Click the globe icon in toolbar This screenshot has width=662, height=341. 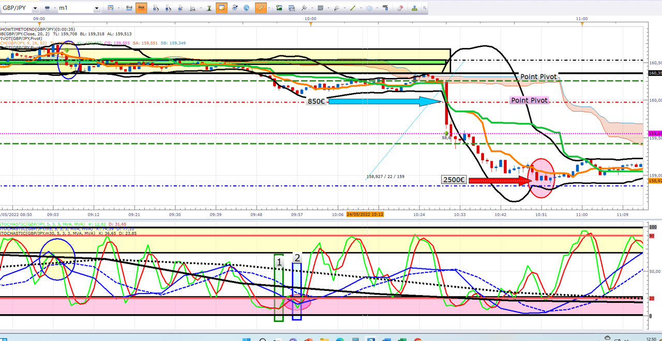pos(247,8)
